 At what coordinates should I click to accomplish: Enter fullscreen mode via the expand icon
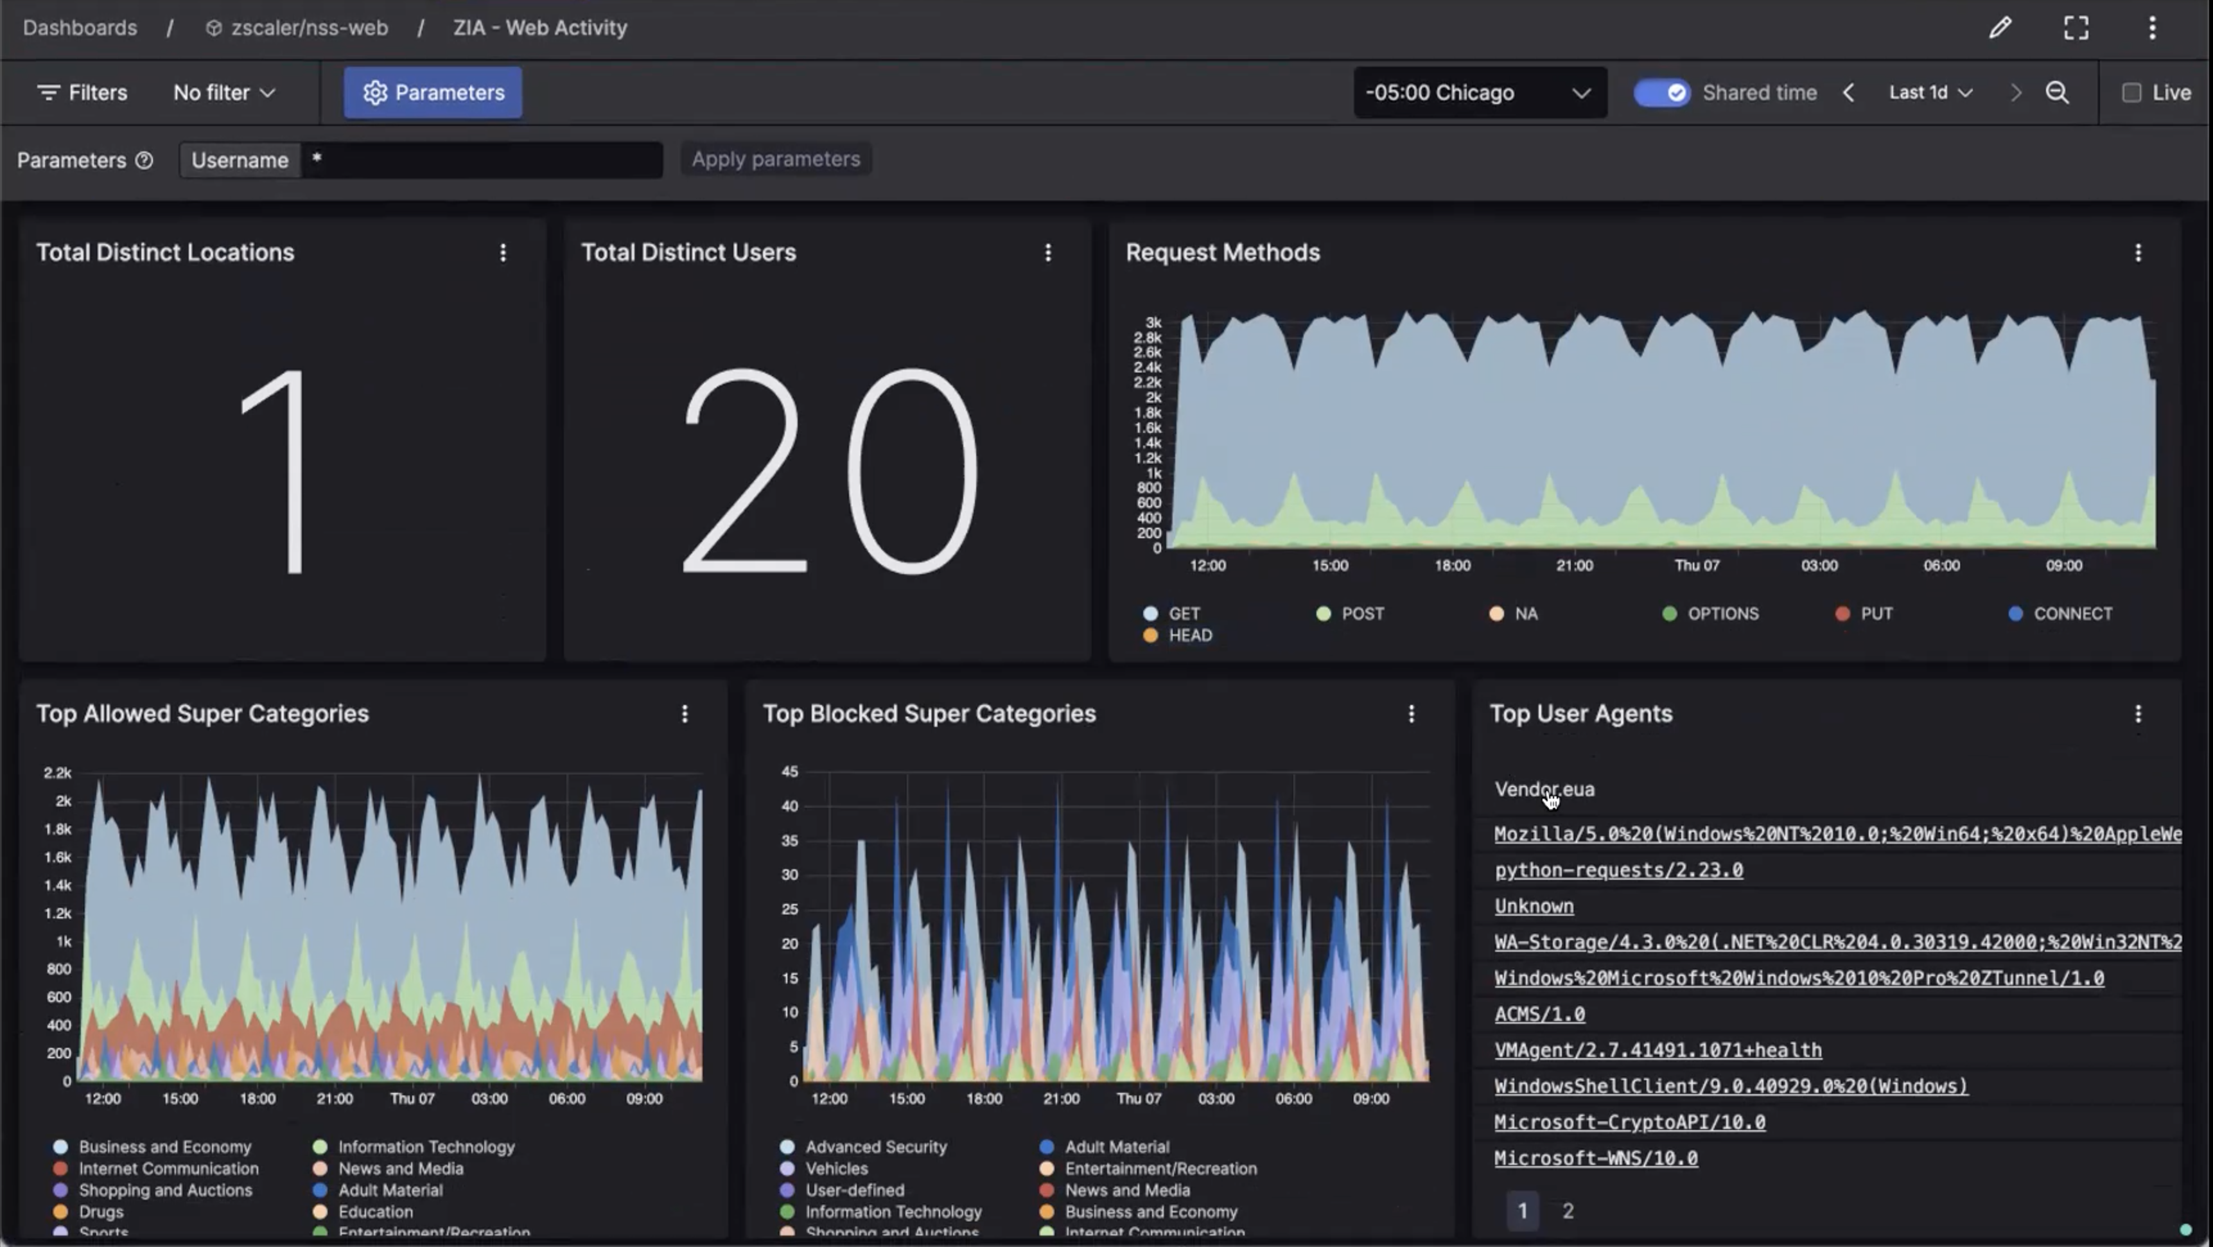click(x=2076, y=28)
